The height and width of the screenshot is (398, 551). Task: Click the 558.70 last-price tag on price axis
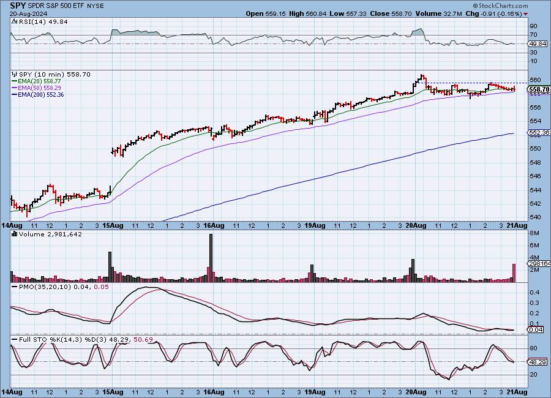pos(539,90)
